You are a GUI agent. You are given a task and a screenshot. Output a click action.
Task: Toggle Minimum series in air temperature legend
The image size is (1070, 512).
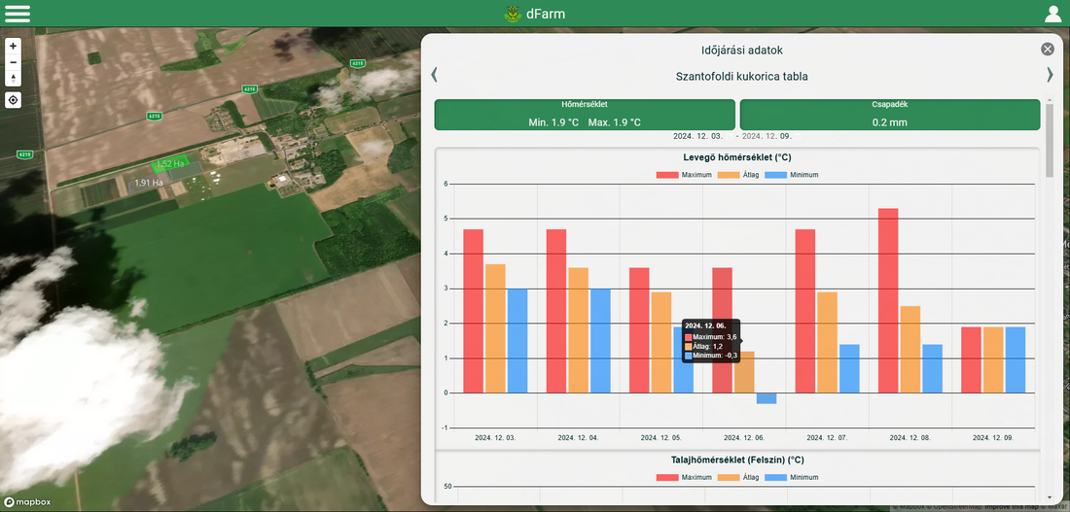791,175
